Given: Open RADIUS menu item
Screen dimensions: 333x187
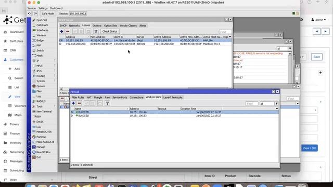Looking at the screenshot, I should [41, 101].
